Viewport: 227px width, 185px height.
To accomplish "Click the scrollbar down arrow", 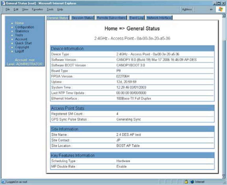I will (x=224, y=177).
